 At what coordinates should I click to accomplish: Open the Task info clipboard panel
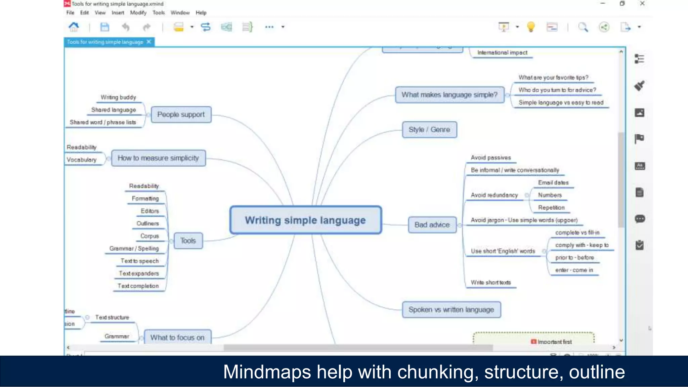(x=640, y=245)
